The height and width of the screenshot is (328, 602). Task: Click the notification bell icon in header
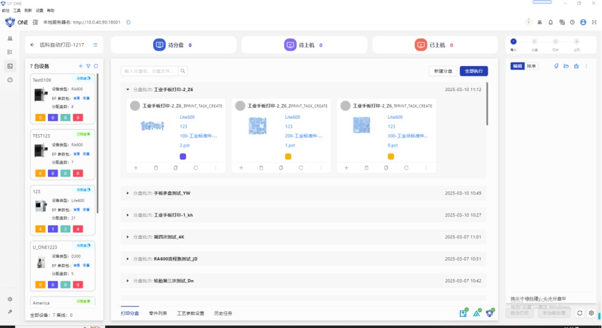[x=551, y=22]
